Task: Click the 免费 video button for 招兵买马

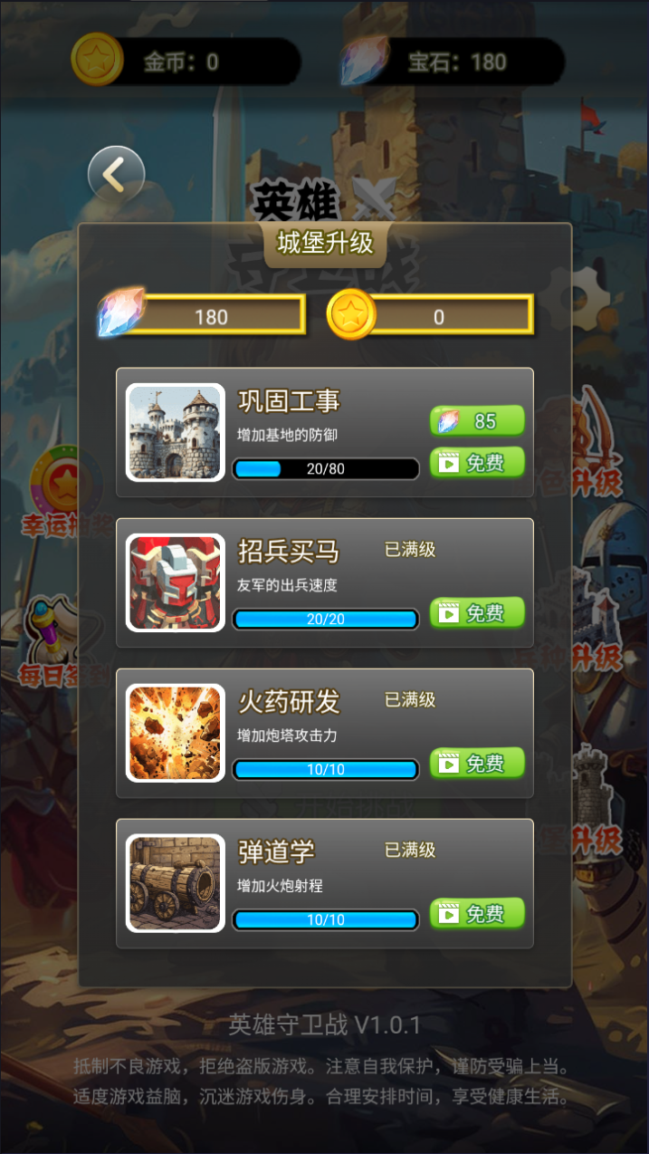Action: [477, 613]
